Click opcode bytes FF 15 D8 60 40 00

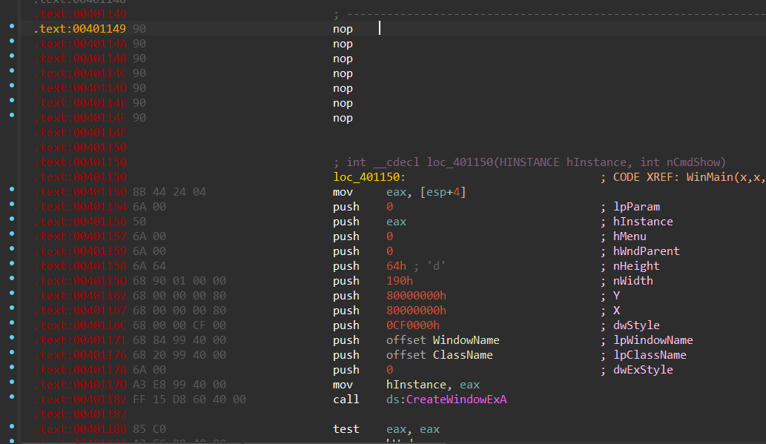click(x=190, y=400)
